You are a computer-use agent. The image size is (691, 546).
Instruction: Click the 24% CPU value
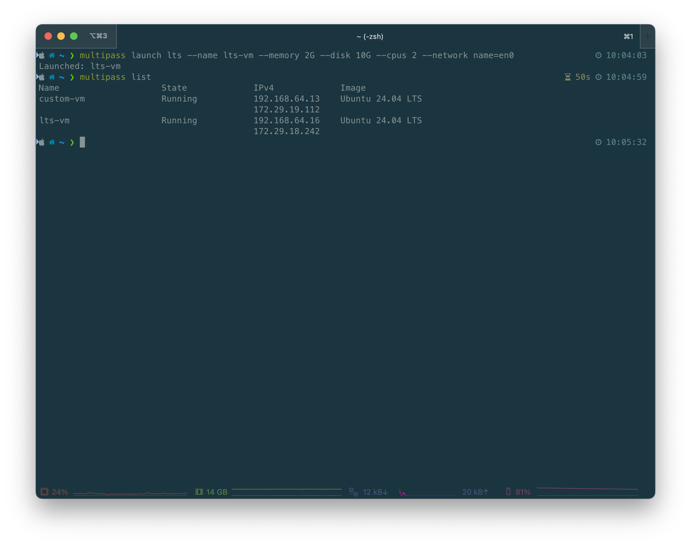pyautogui.click(x=60, y=492)
